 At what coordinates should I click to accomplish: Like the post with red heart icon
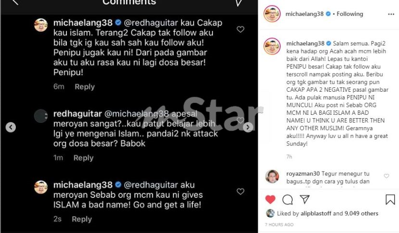point(271,199)
